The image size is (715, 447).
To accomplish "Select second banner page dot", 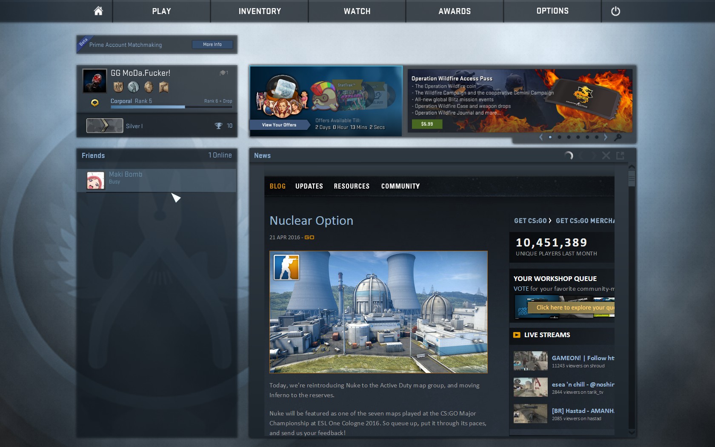I will tap(560, 137).
